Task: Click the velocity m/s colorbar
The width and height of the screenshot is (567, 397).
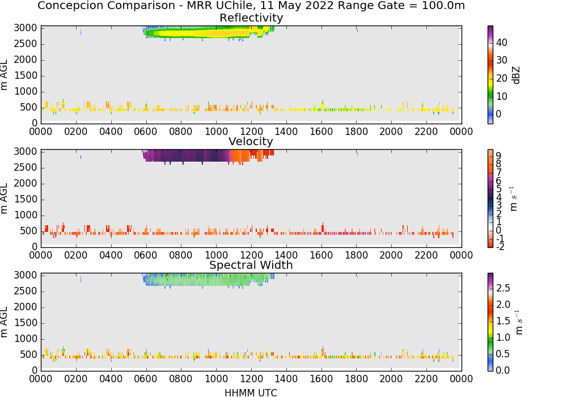Action: 490,198
